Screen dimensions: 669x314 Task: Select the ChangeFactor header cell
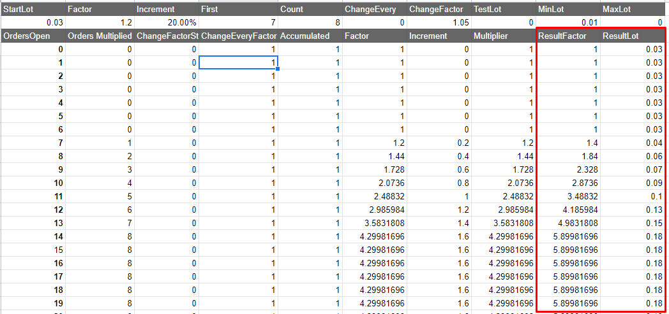coord(439,8)
